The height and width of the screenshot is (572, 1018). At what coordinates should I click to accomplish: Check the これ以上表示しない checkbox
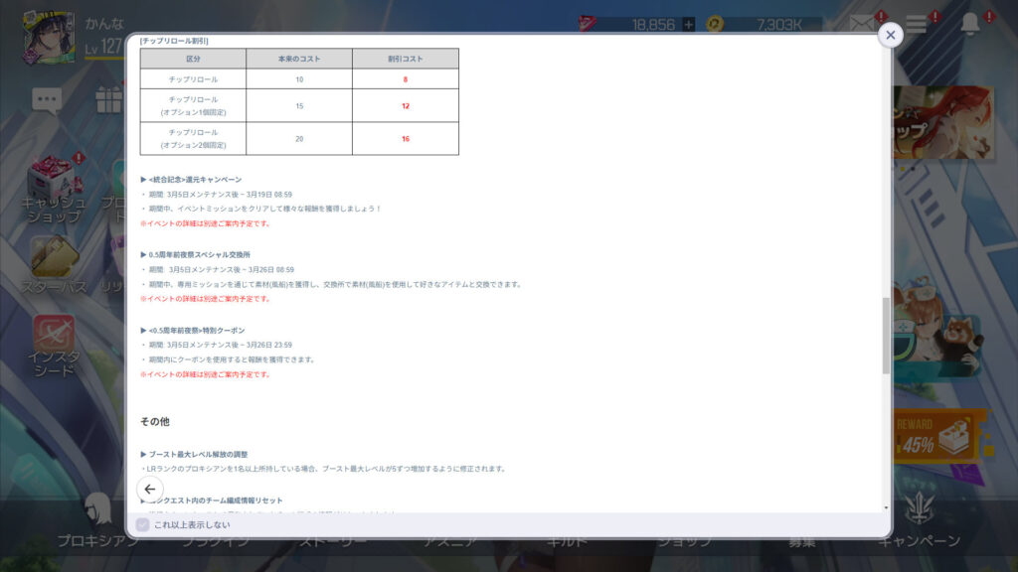click(x=143, y=524)
